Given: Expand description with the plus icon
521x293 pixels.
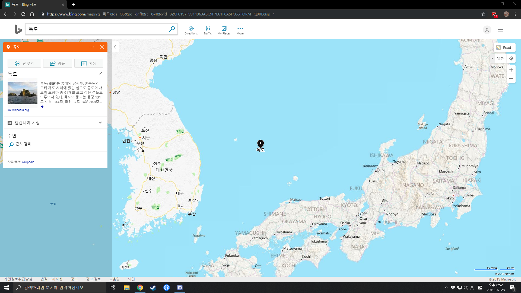Looking at the screenshot, I should (x=42, y=107).
